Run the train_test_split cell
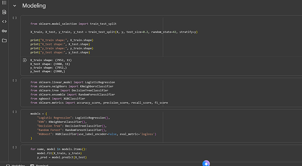 14,18
